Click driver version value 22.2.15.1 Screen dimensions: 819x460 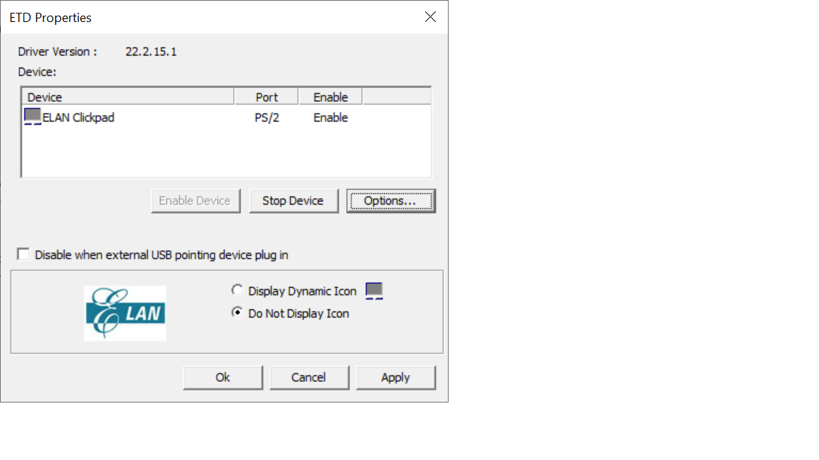[x=151, y=52]
